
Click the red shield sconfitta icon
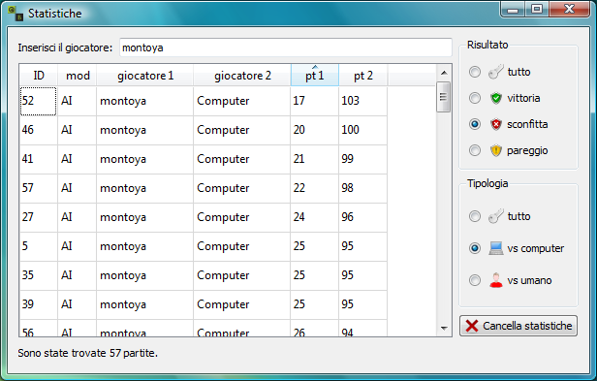[x=496, y=124]
